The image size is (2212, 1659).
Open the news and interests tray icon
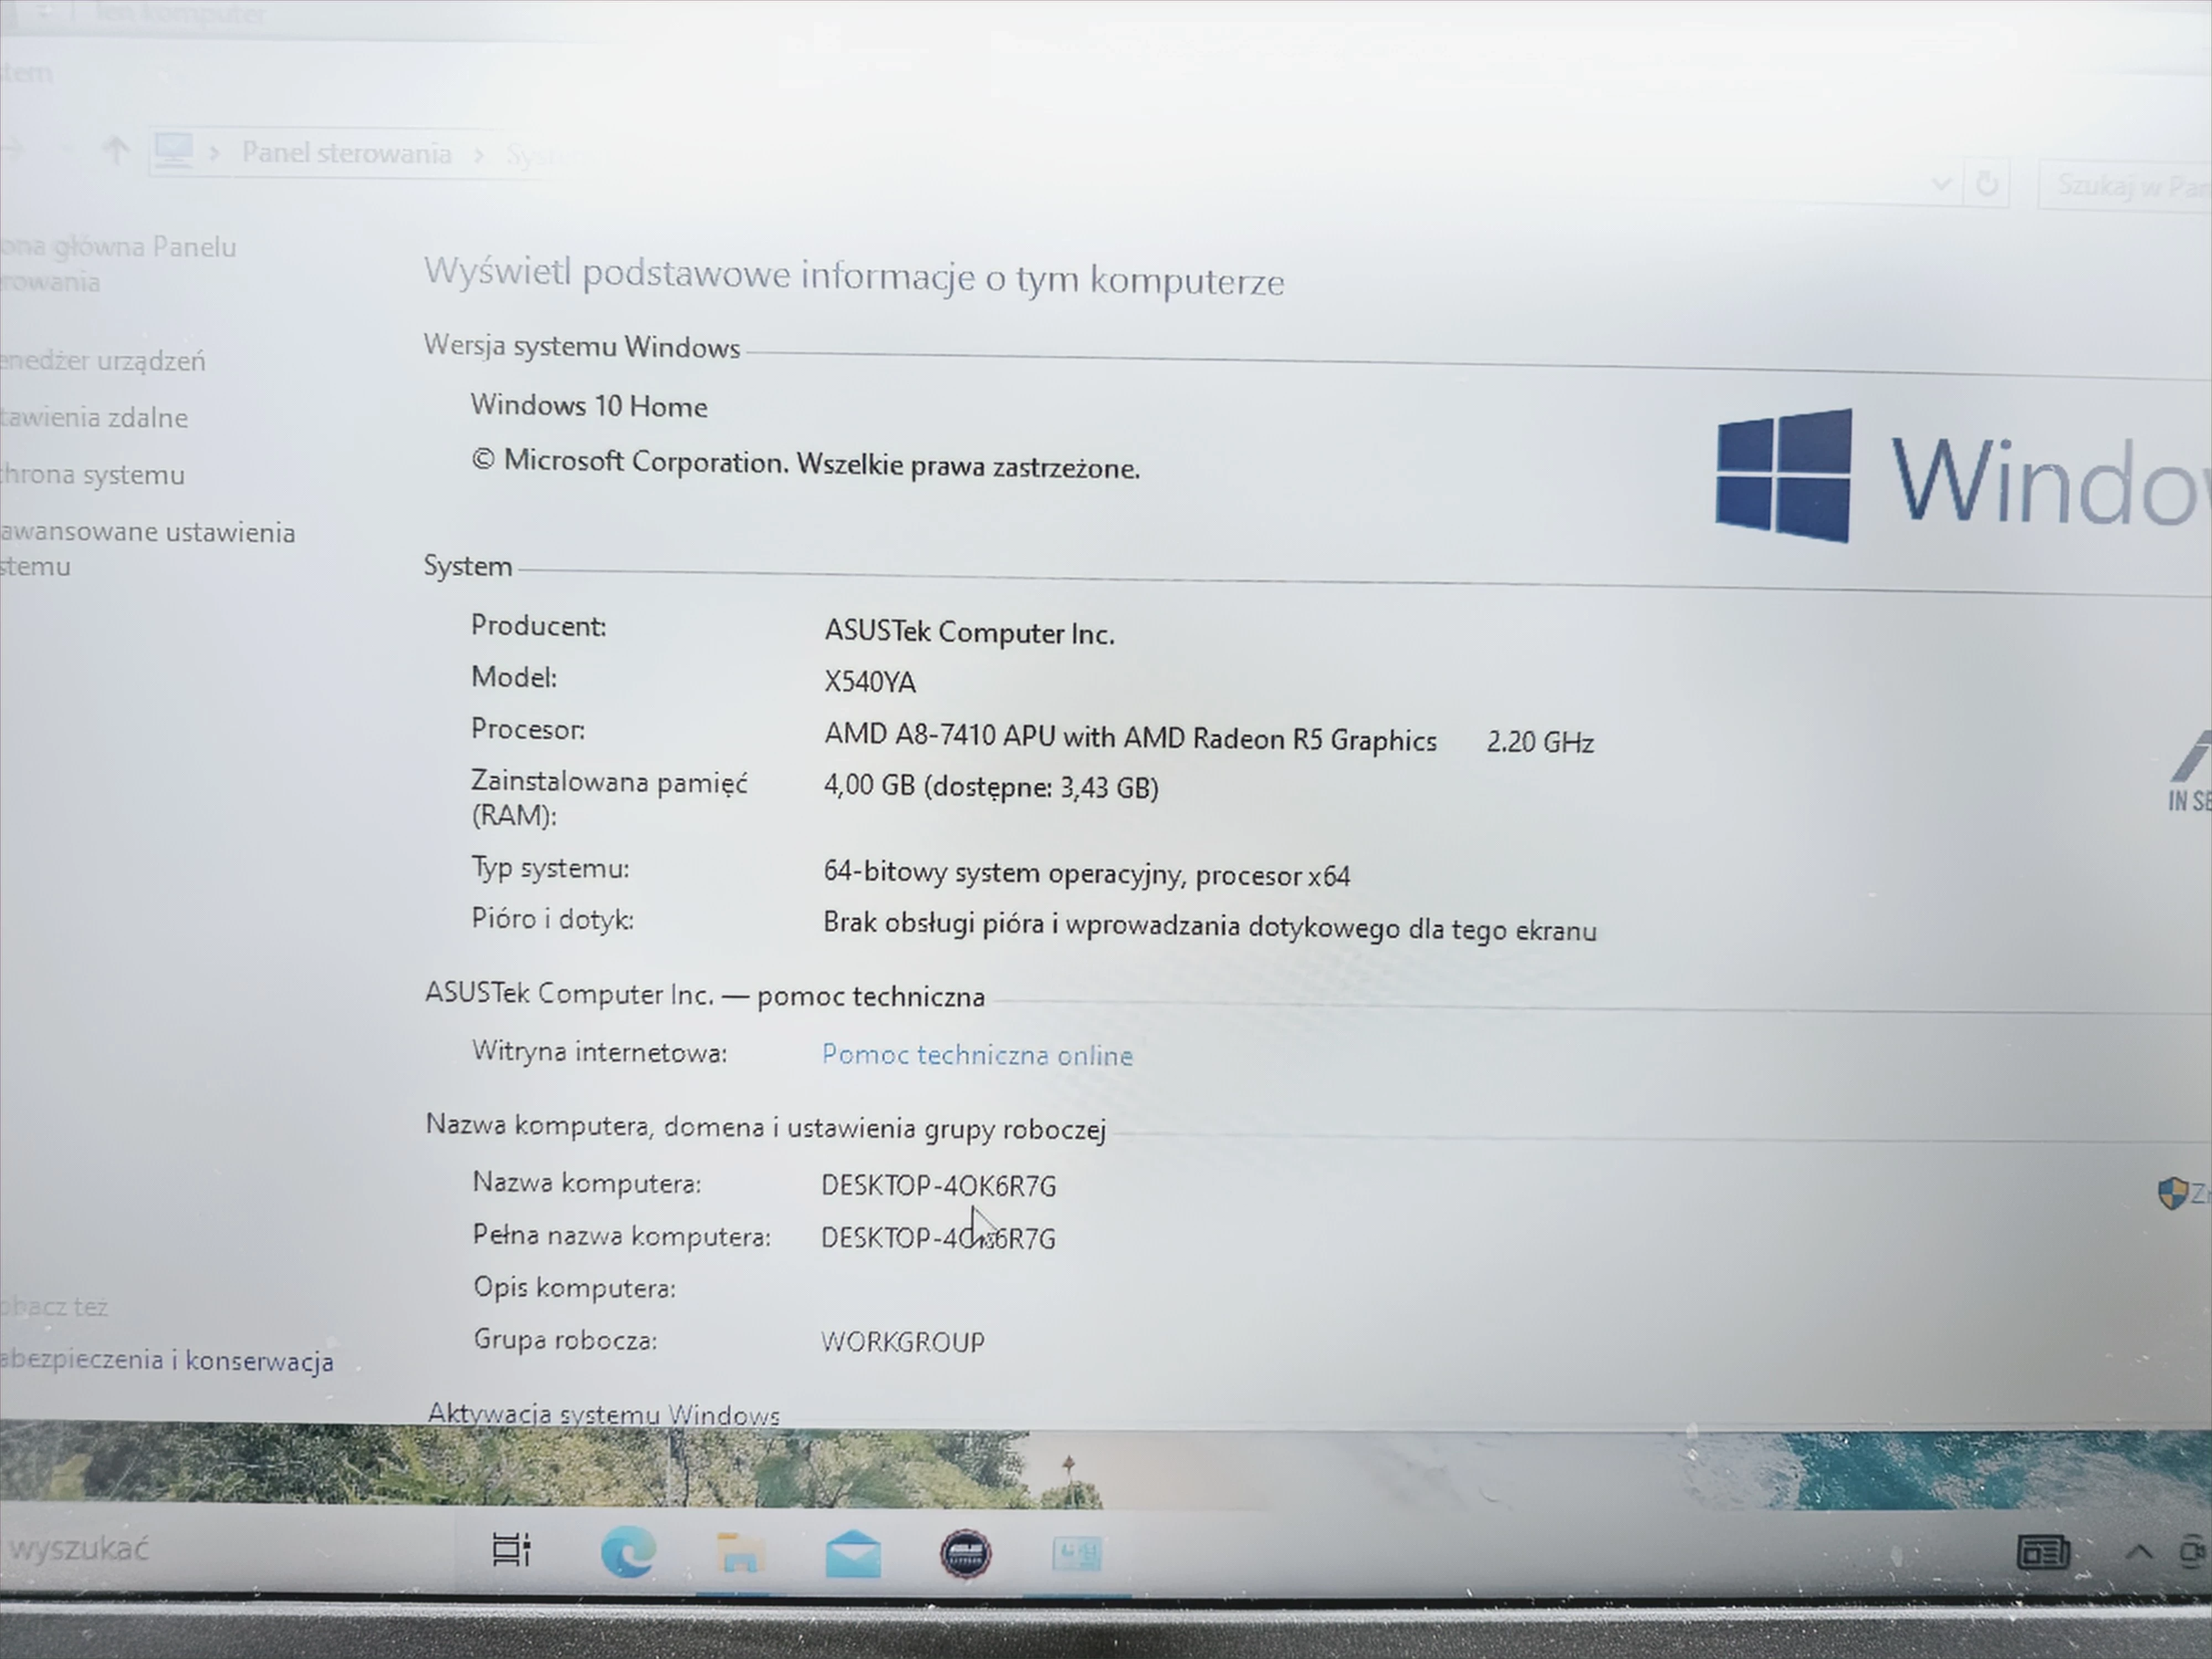coord(2043,1553)
